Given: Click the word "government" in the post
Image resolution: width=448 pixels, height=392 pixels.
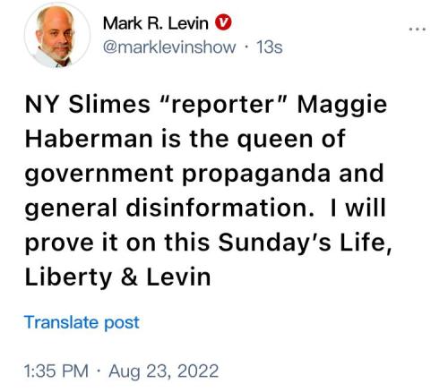Looking at the screenshot, I should click(99, 175).
